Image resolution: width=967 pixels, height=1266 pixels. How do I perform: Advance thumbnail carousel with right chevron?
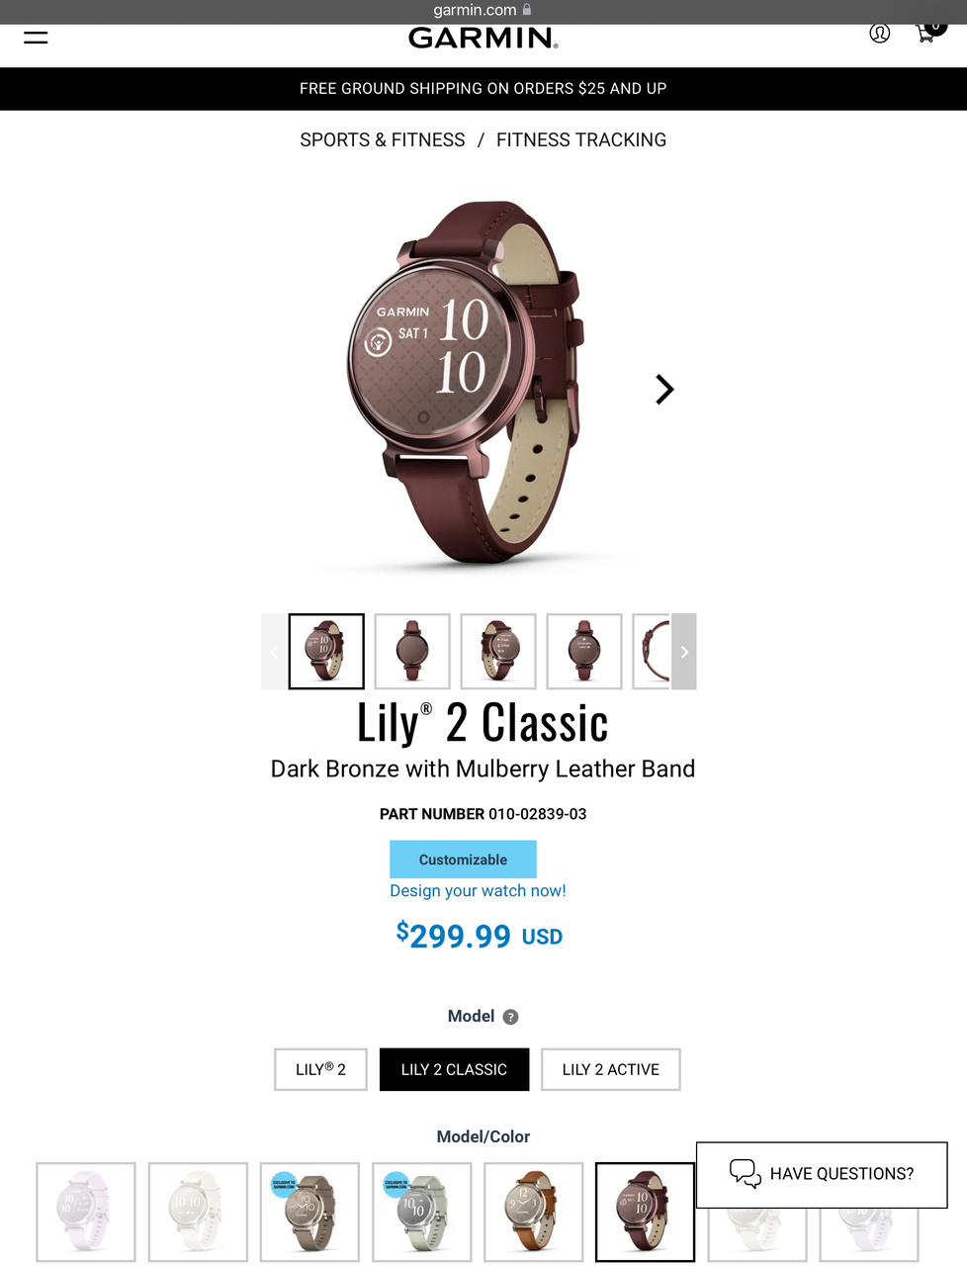coord(684,652)
